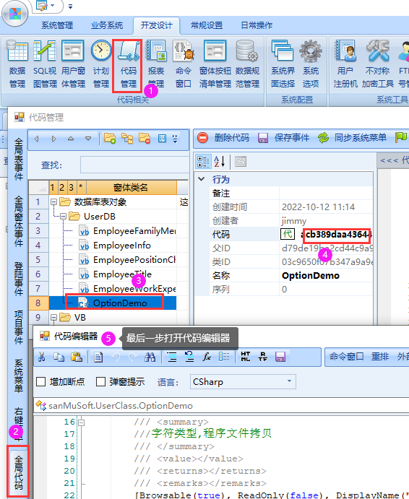Open the 命令窗口 ribbon icon

184,64
